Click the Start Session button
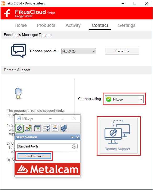Screen dimensions: 153x190 34,156
